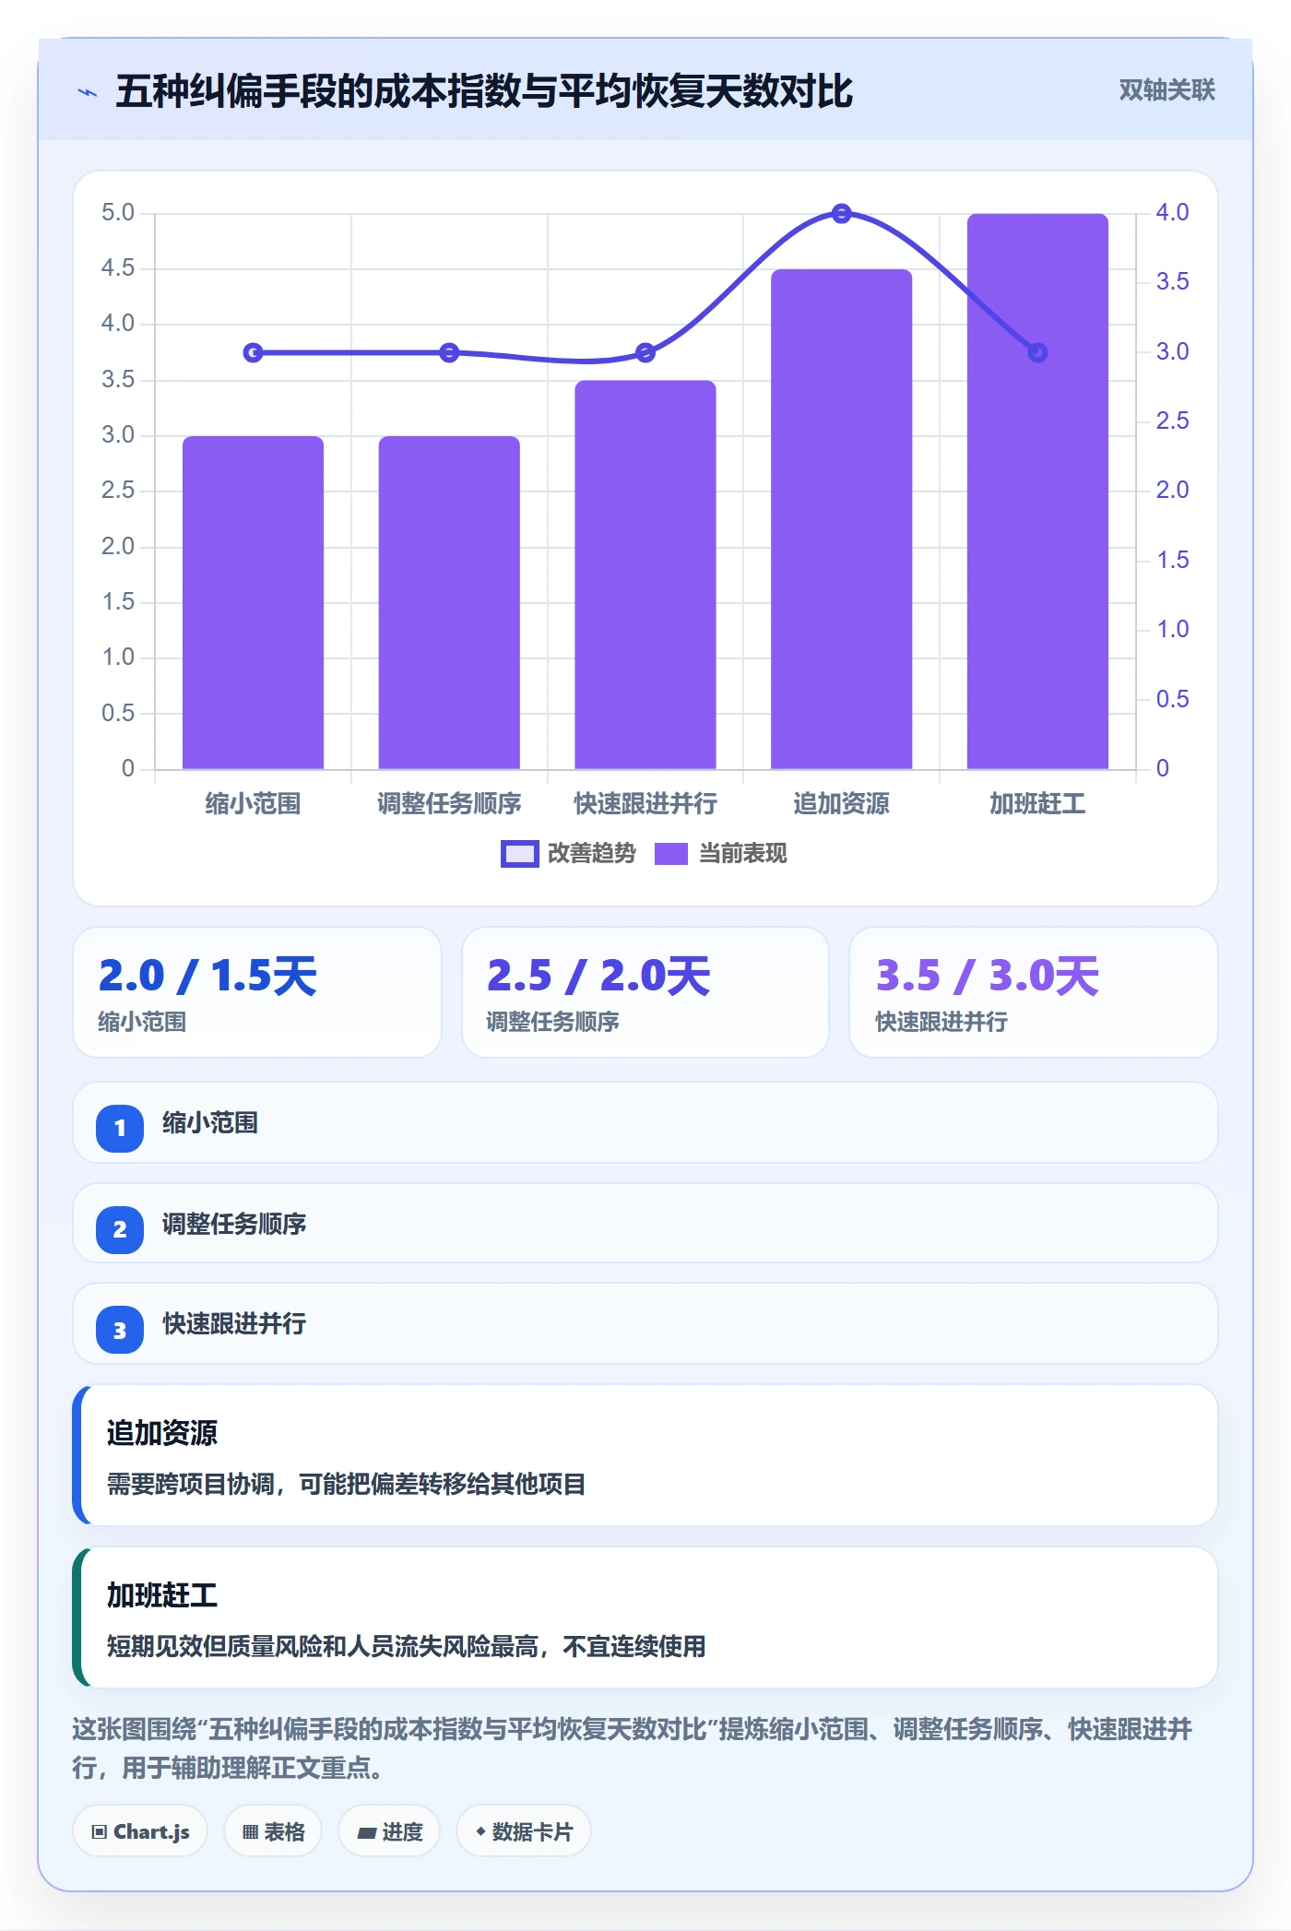This screenshot has height=1931, width=1291.
Task: Toggle the 当前表现 legend swatch
Action: pos(671,854)
